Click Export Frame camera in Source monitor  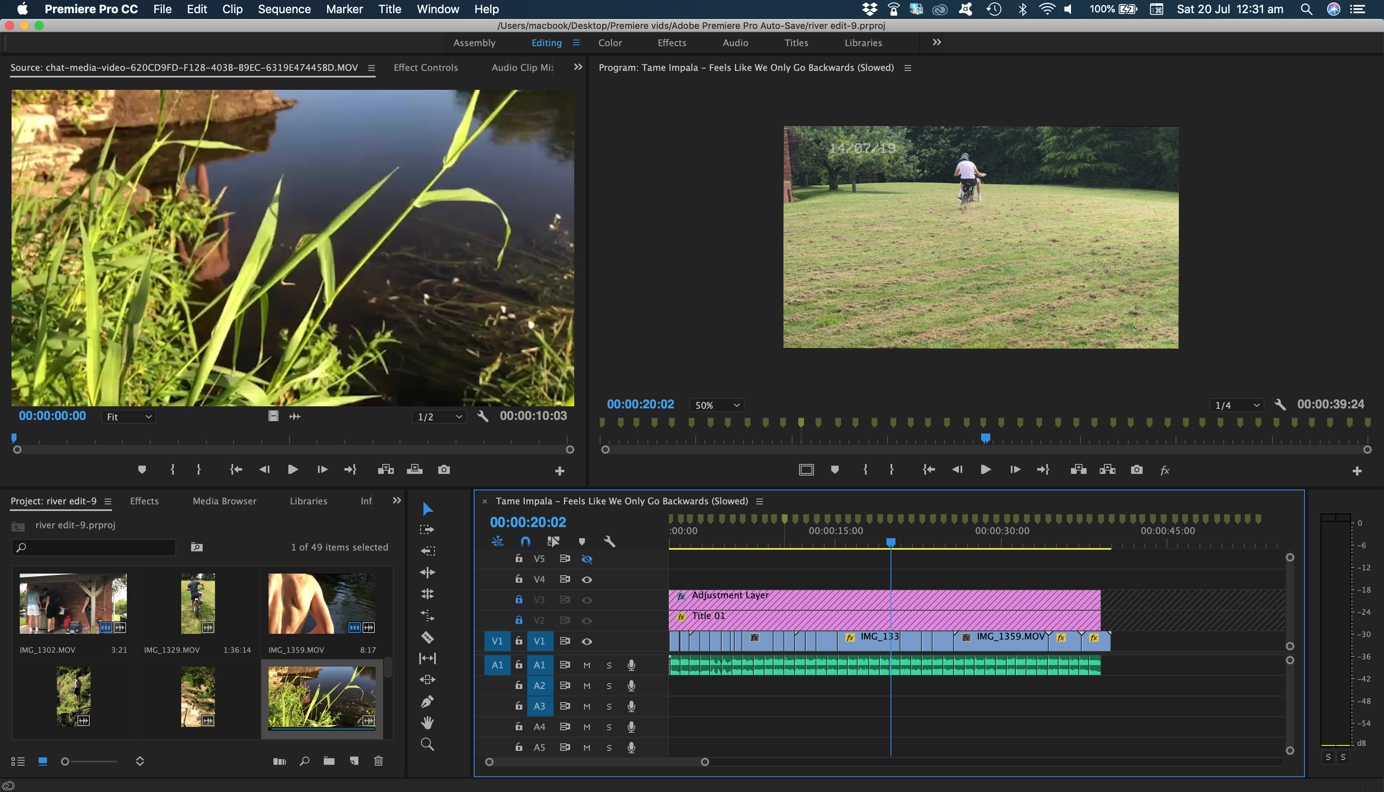444,469
